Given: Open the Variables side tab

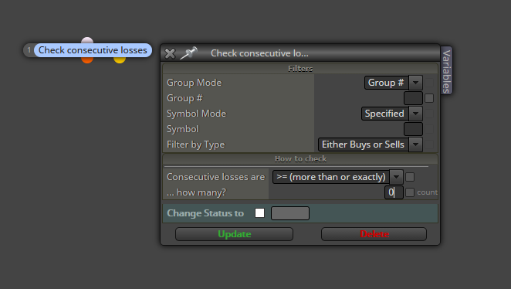Looking at the screenshot, I should pos(446,71).
